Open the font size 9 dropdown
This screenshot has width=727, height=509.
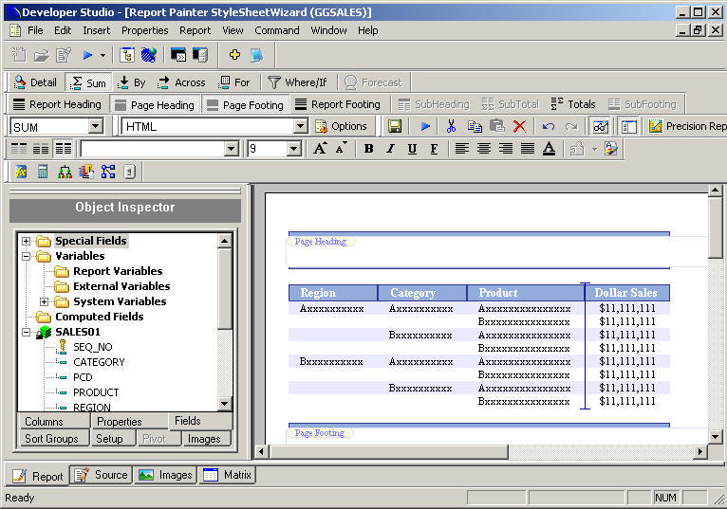point(293,149)
